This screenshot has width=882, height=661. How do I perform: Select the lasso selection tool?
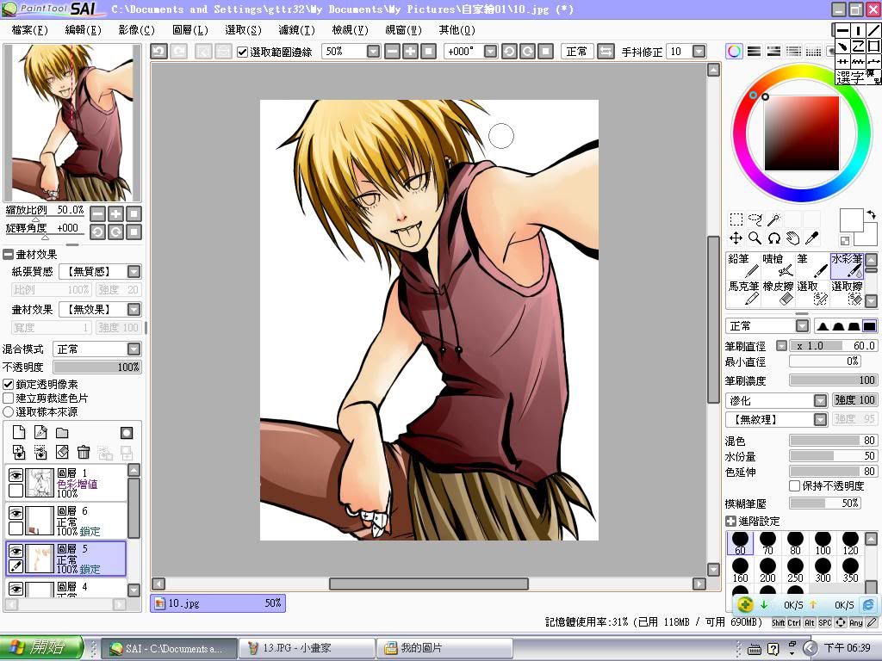point(755,219)
